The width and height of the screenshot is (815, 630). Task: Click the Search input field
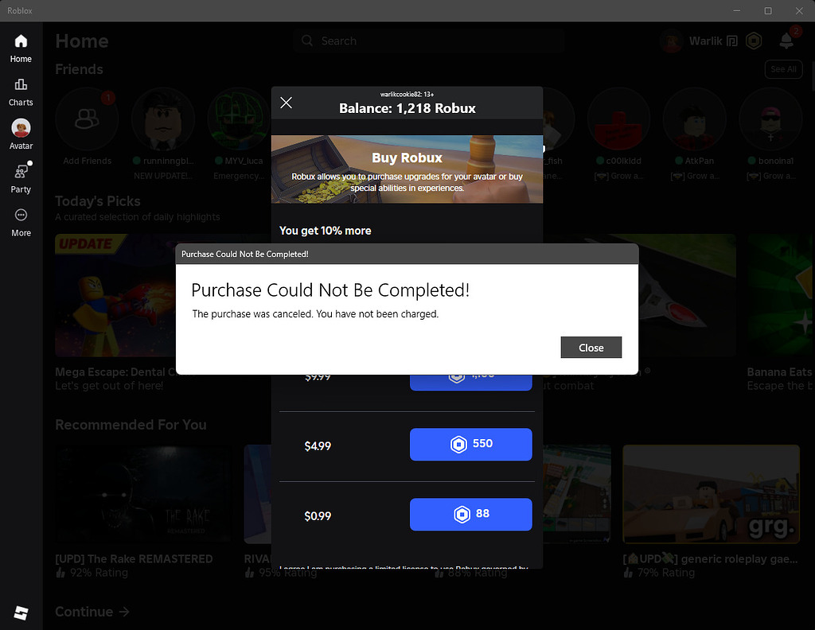pyautogui.click(x=429, y=41)
